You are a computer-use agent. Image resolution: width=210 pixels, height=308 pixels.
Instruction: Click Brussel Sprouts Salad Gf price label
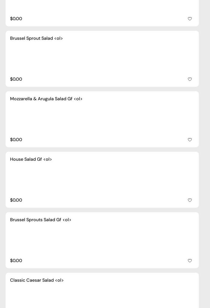coord(16,261)
